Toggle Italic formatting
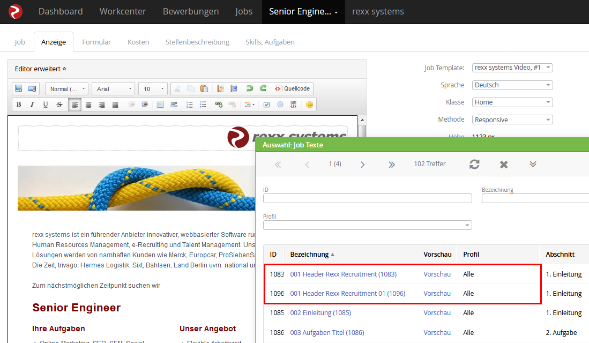589x343 pixels. (x=32, y=105)
